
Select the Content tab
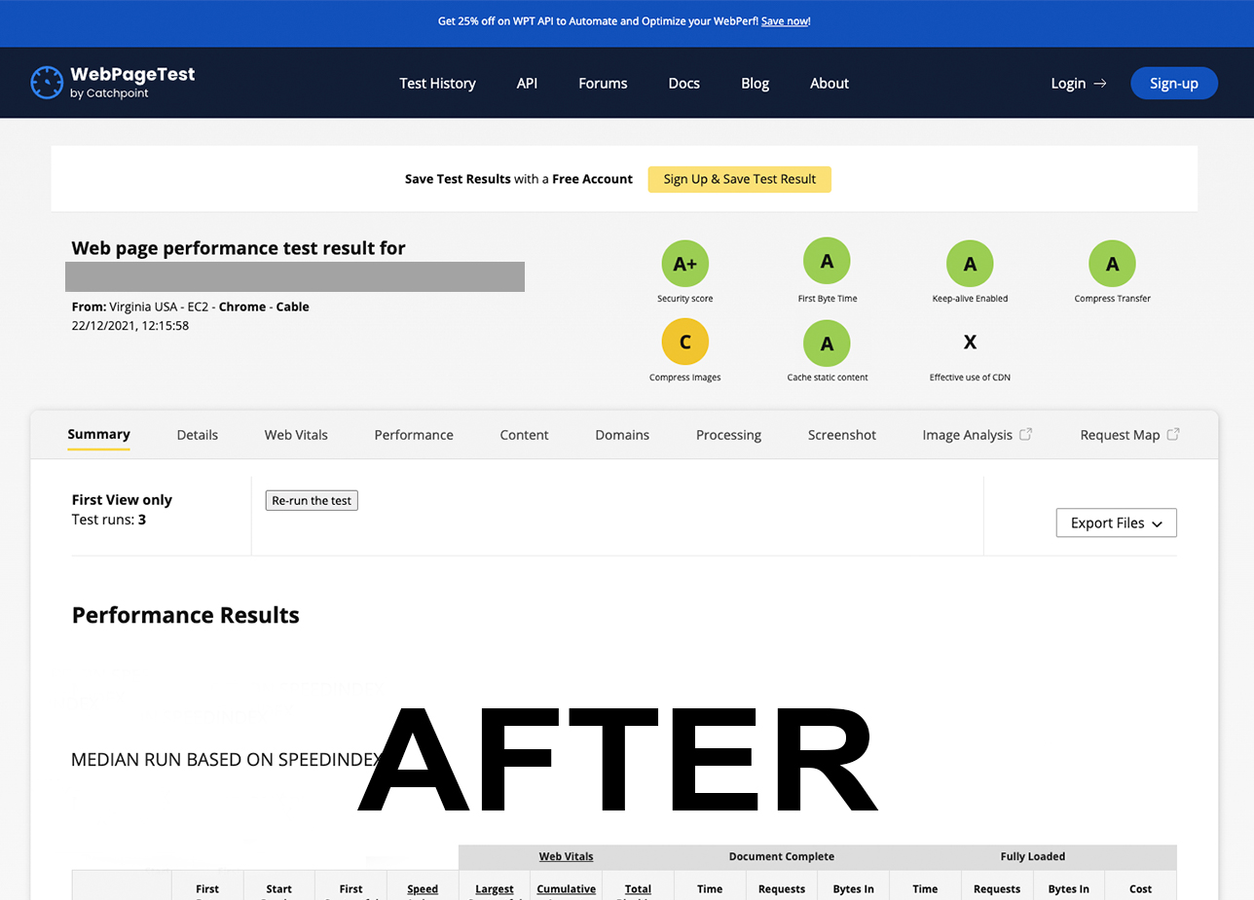[525, 435]
